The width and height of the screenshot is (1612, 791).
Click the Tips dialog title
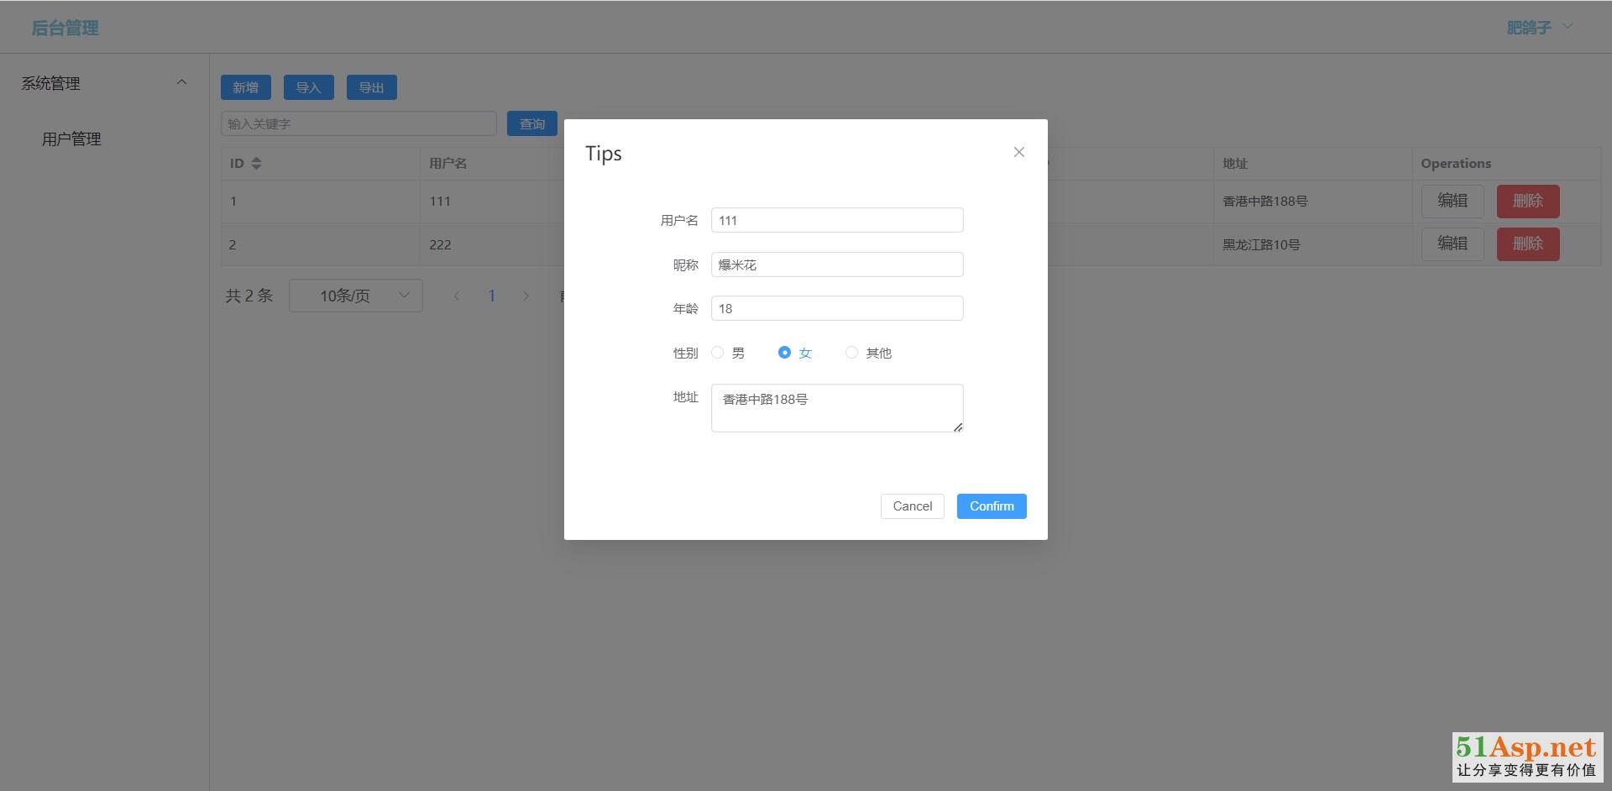pyautogui.click(x=604, y=154)
